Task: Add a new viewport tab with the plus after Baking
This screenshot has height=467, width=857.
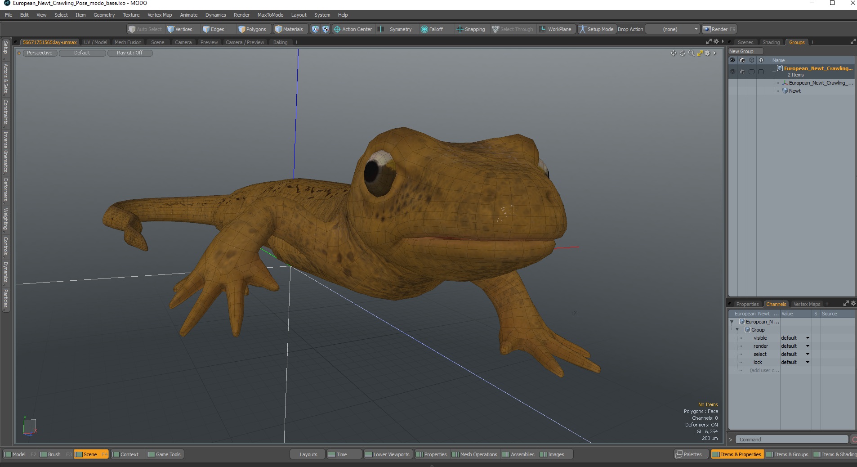Action: (x=296, y=42)
